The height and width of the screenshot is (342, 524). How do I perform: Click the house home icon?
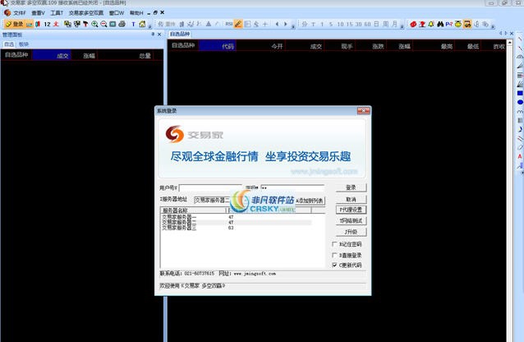tap(142, 24)
